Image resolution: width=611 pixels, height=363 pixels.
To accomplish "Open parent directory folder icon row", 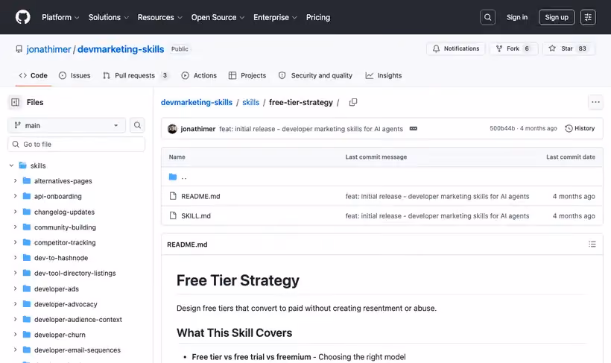I will (x=173, y=177).
